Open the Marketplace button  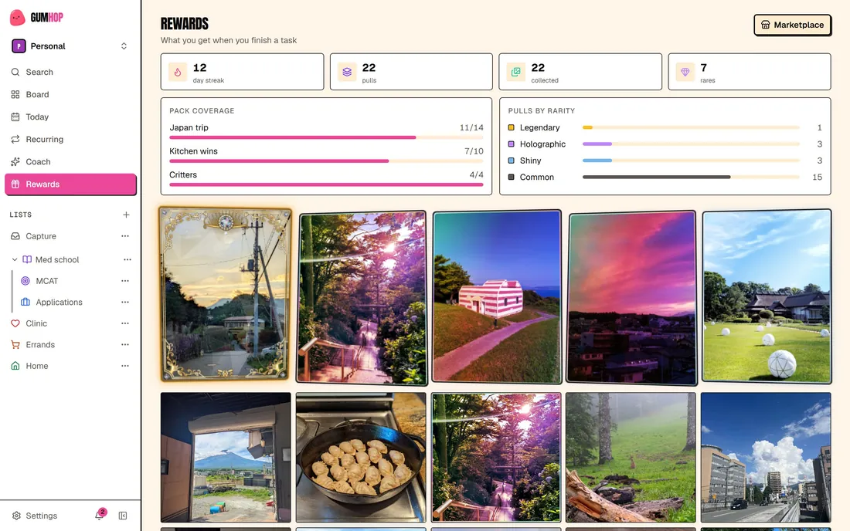point(793,25)
